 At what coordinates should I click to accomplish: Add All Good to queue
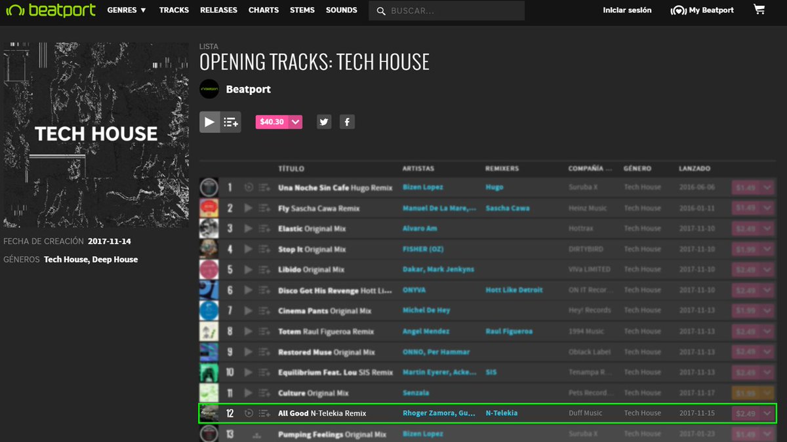click(264, 413)
